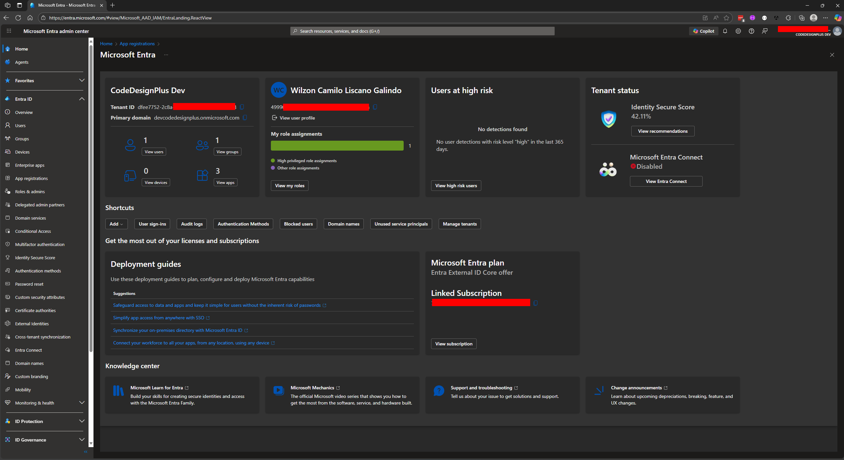Viewport: 844px width, 460px height.
Task: Click the Microsoft Mechanics video icon
Action: click(x=278, y=391)
